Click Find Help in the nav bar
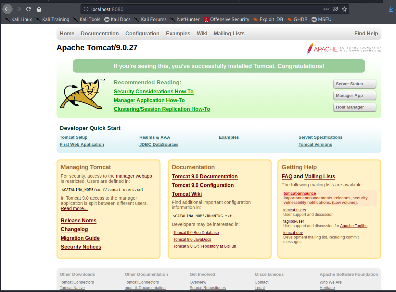396x292 pixels. coord(366,34)
